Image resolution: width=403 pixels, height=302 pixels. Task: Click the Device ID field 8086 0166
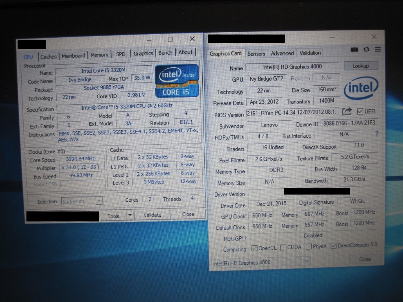[349, 123]
